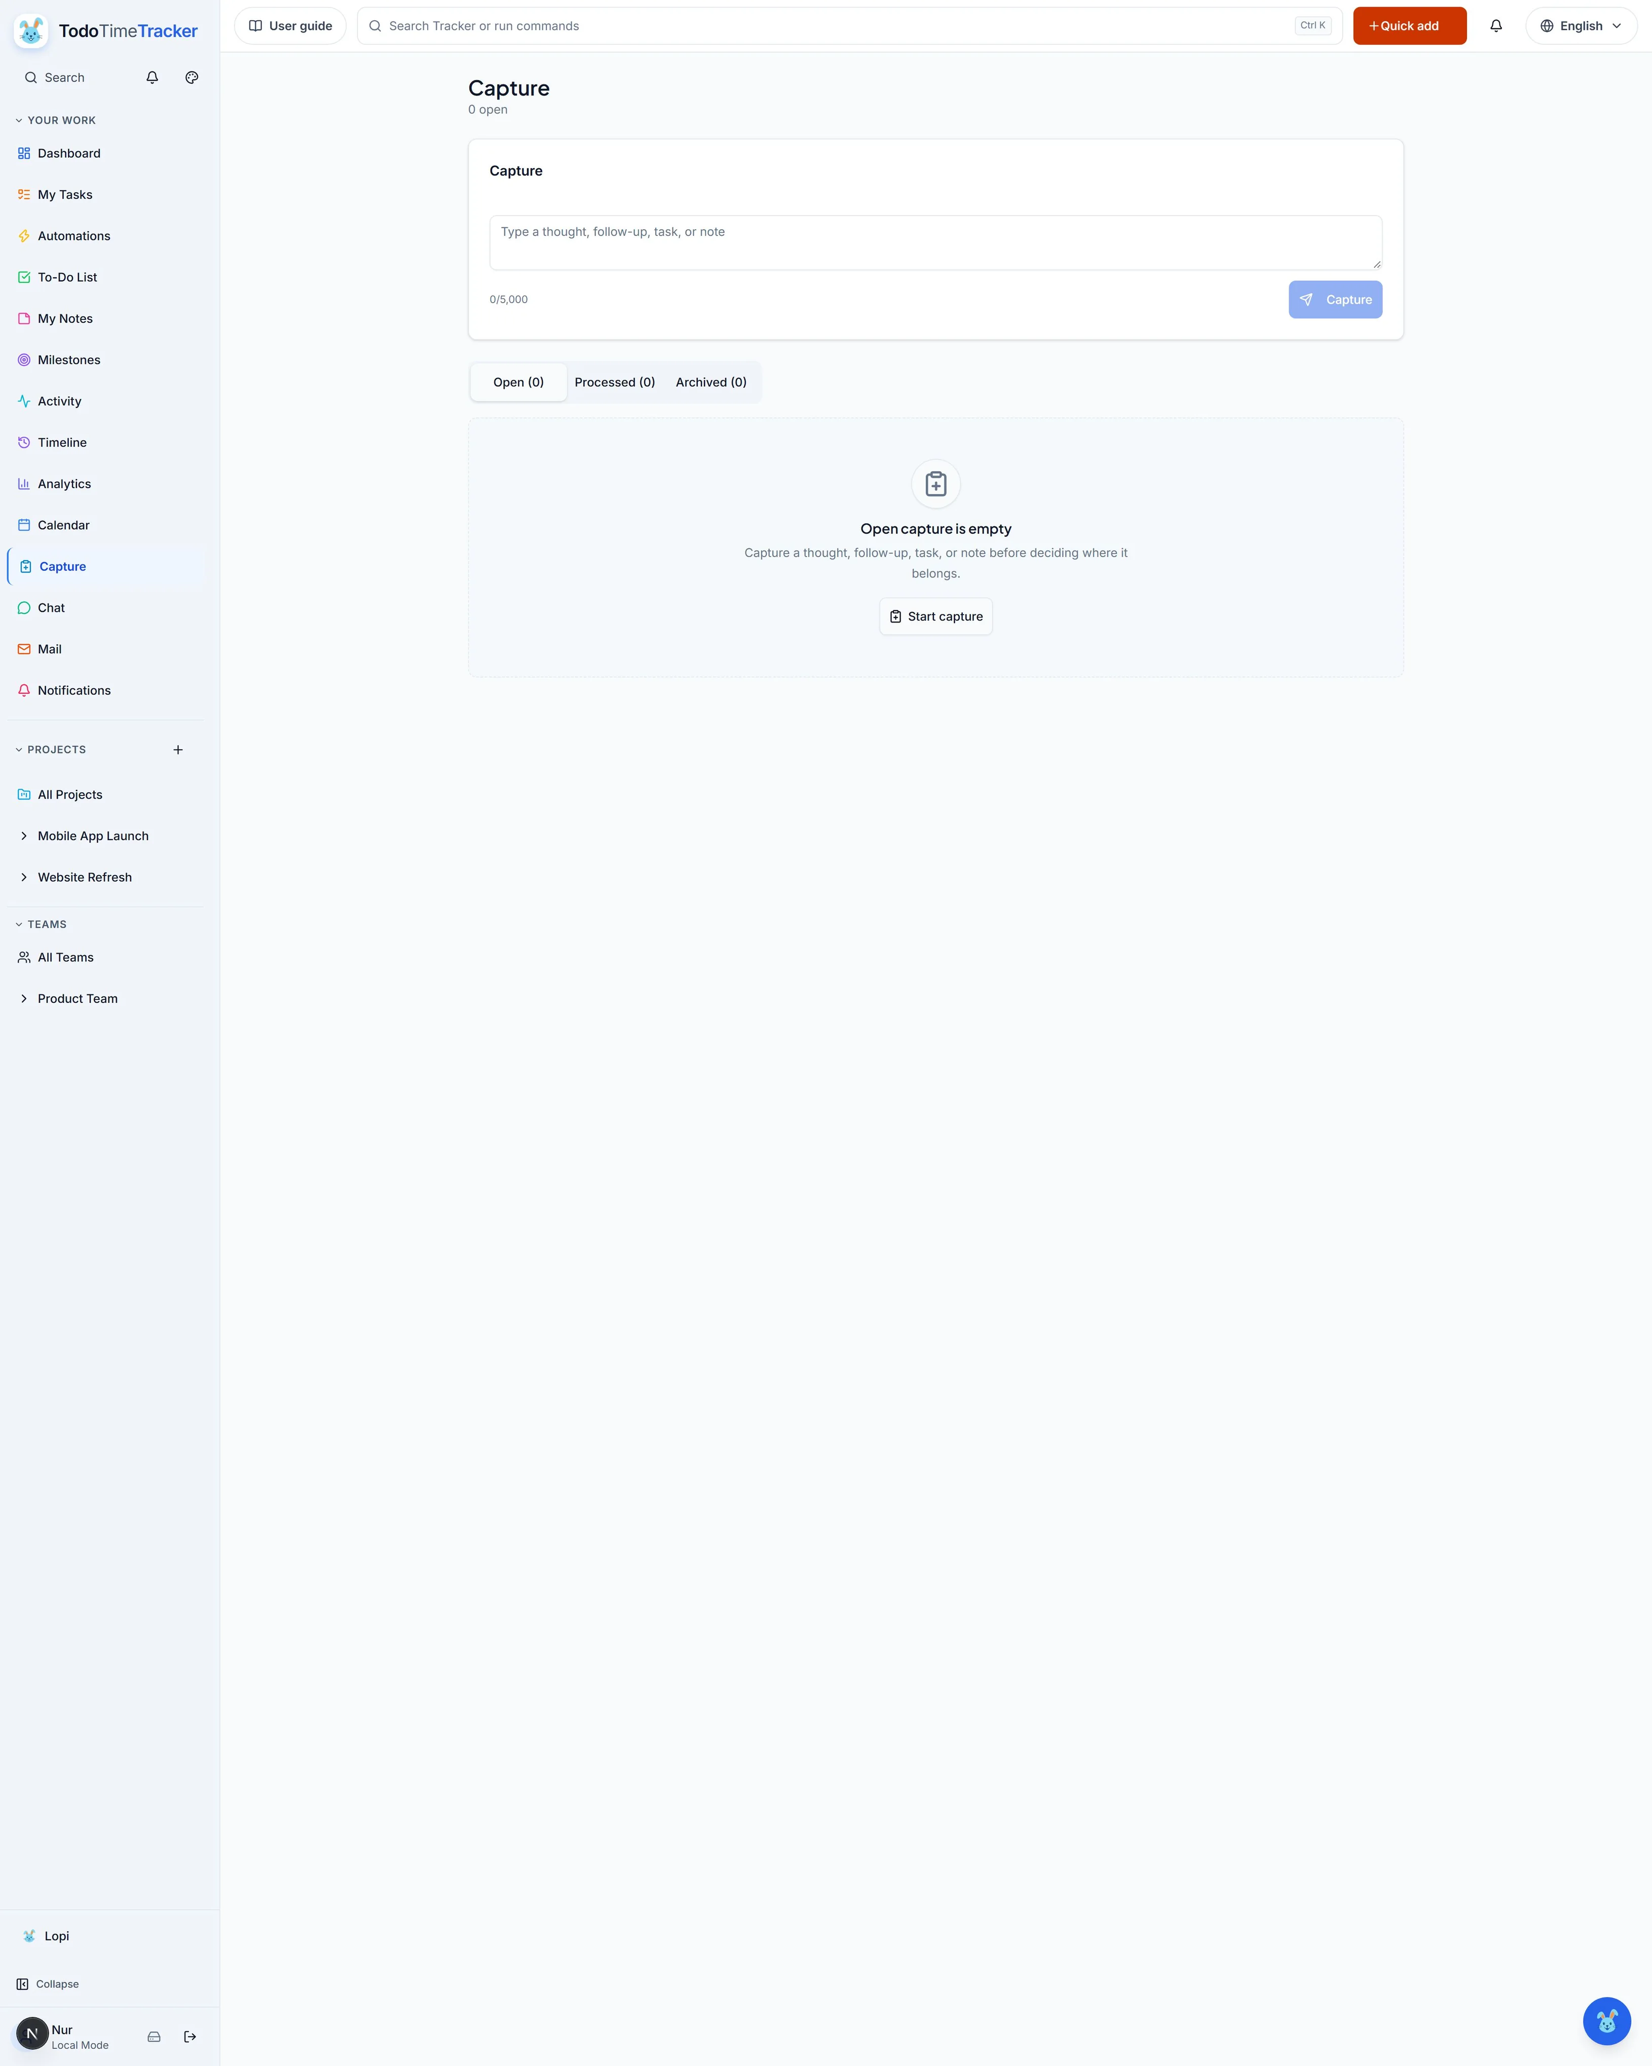Image resolution: width=1652 pixels, height=2066 pixels.
Task: Open the User guide
Action: [290, 26]
